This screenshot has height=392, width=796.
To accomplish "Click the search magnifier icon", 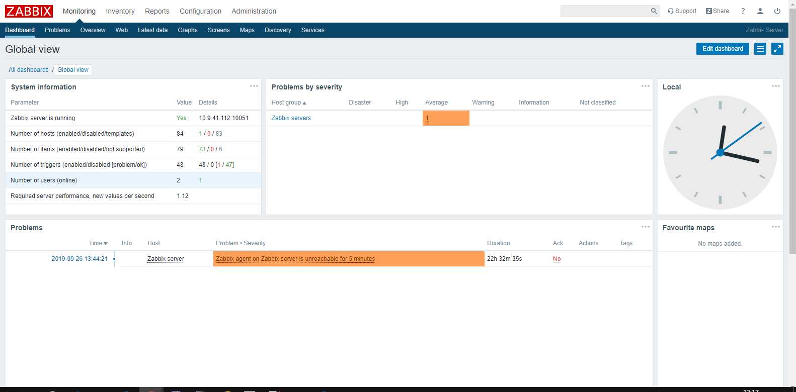I will (x=654, y=11).
